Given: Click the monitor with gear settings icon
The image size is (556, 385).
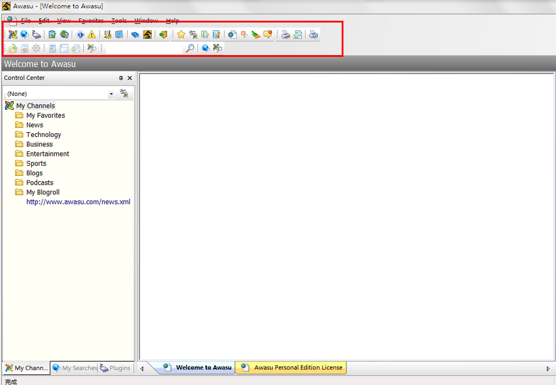Looking at the screenshot, I should pyautogui.click(x=120, y=34).
